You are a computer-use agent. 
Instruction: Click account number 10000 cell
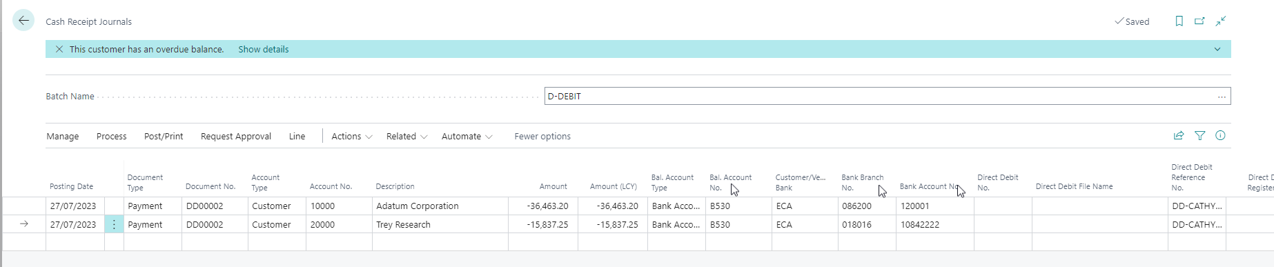coord(339,206)
